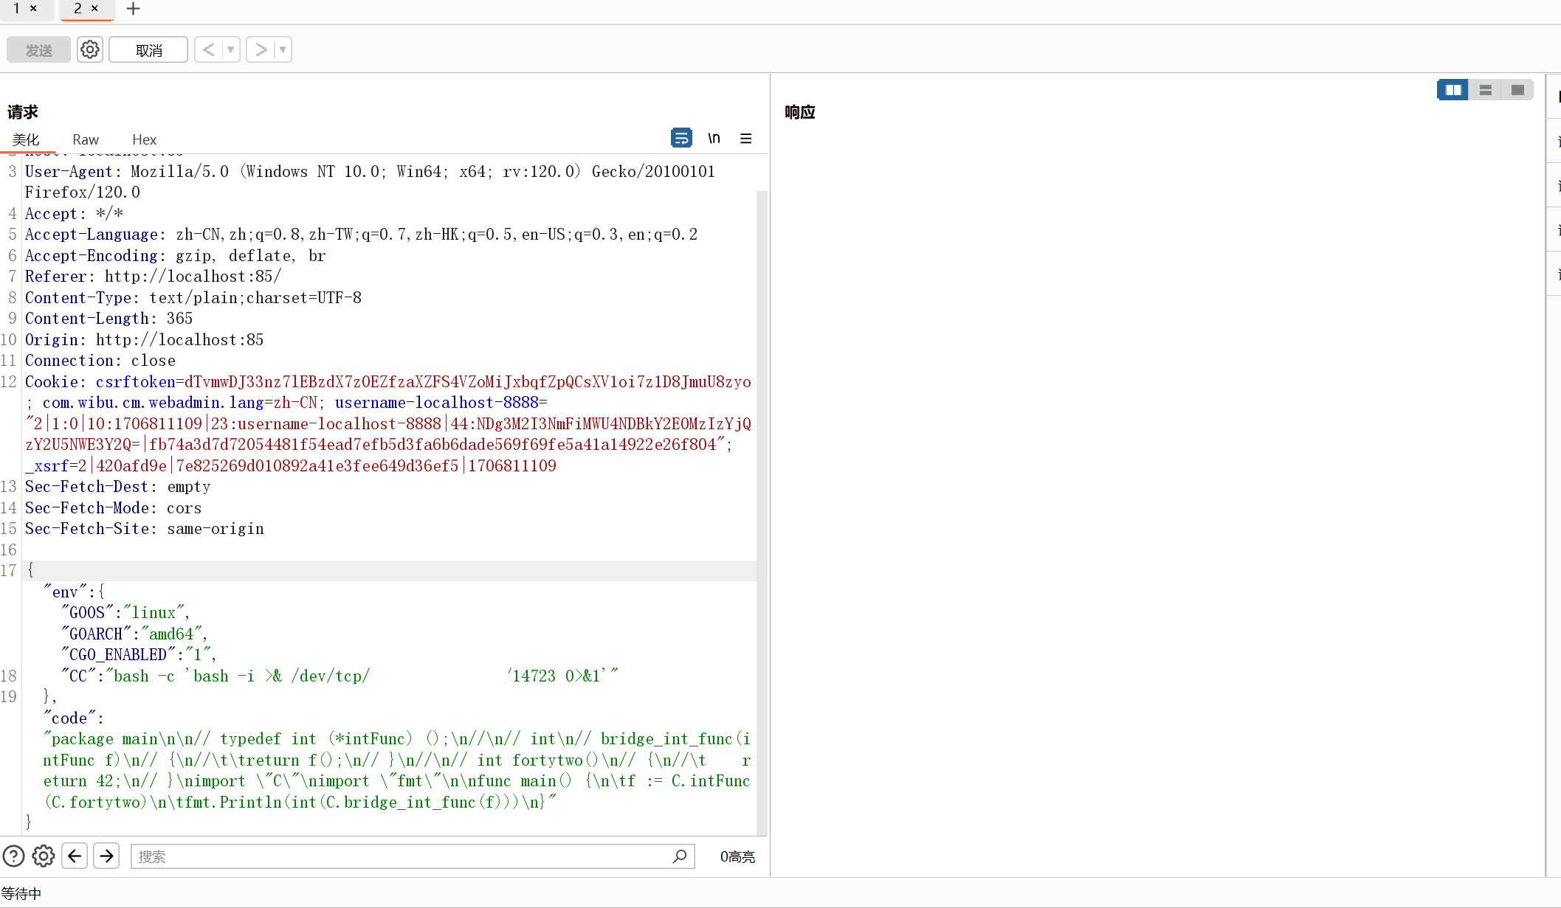Click the Content-Length value 365
The height and width of the screenshot is (908, 1561).
click(x=179, y=319)
